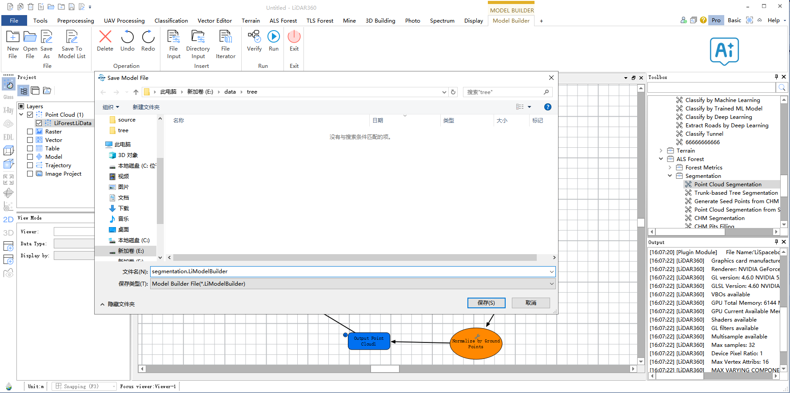Toggle the Raster layer checkbox
Screen dimensions: 790x393
pos(30,132)
